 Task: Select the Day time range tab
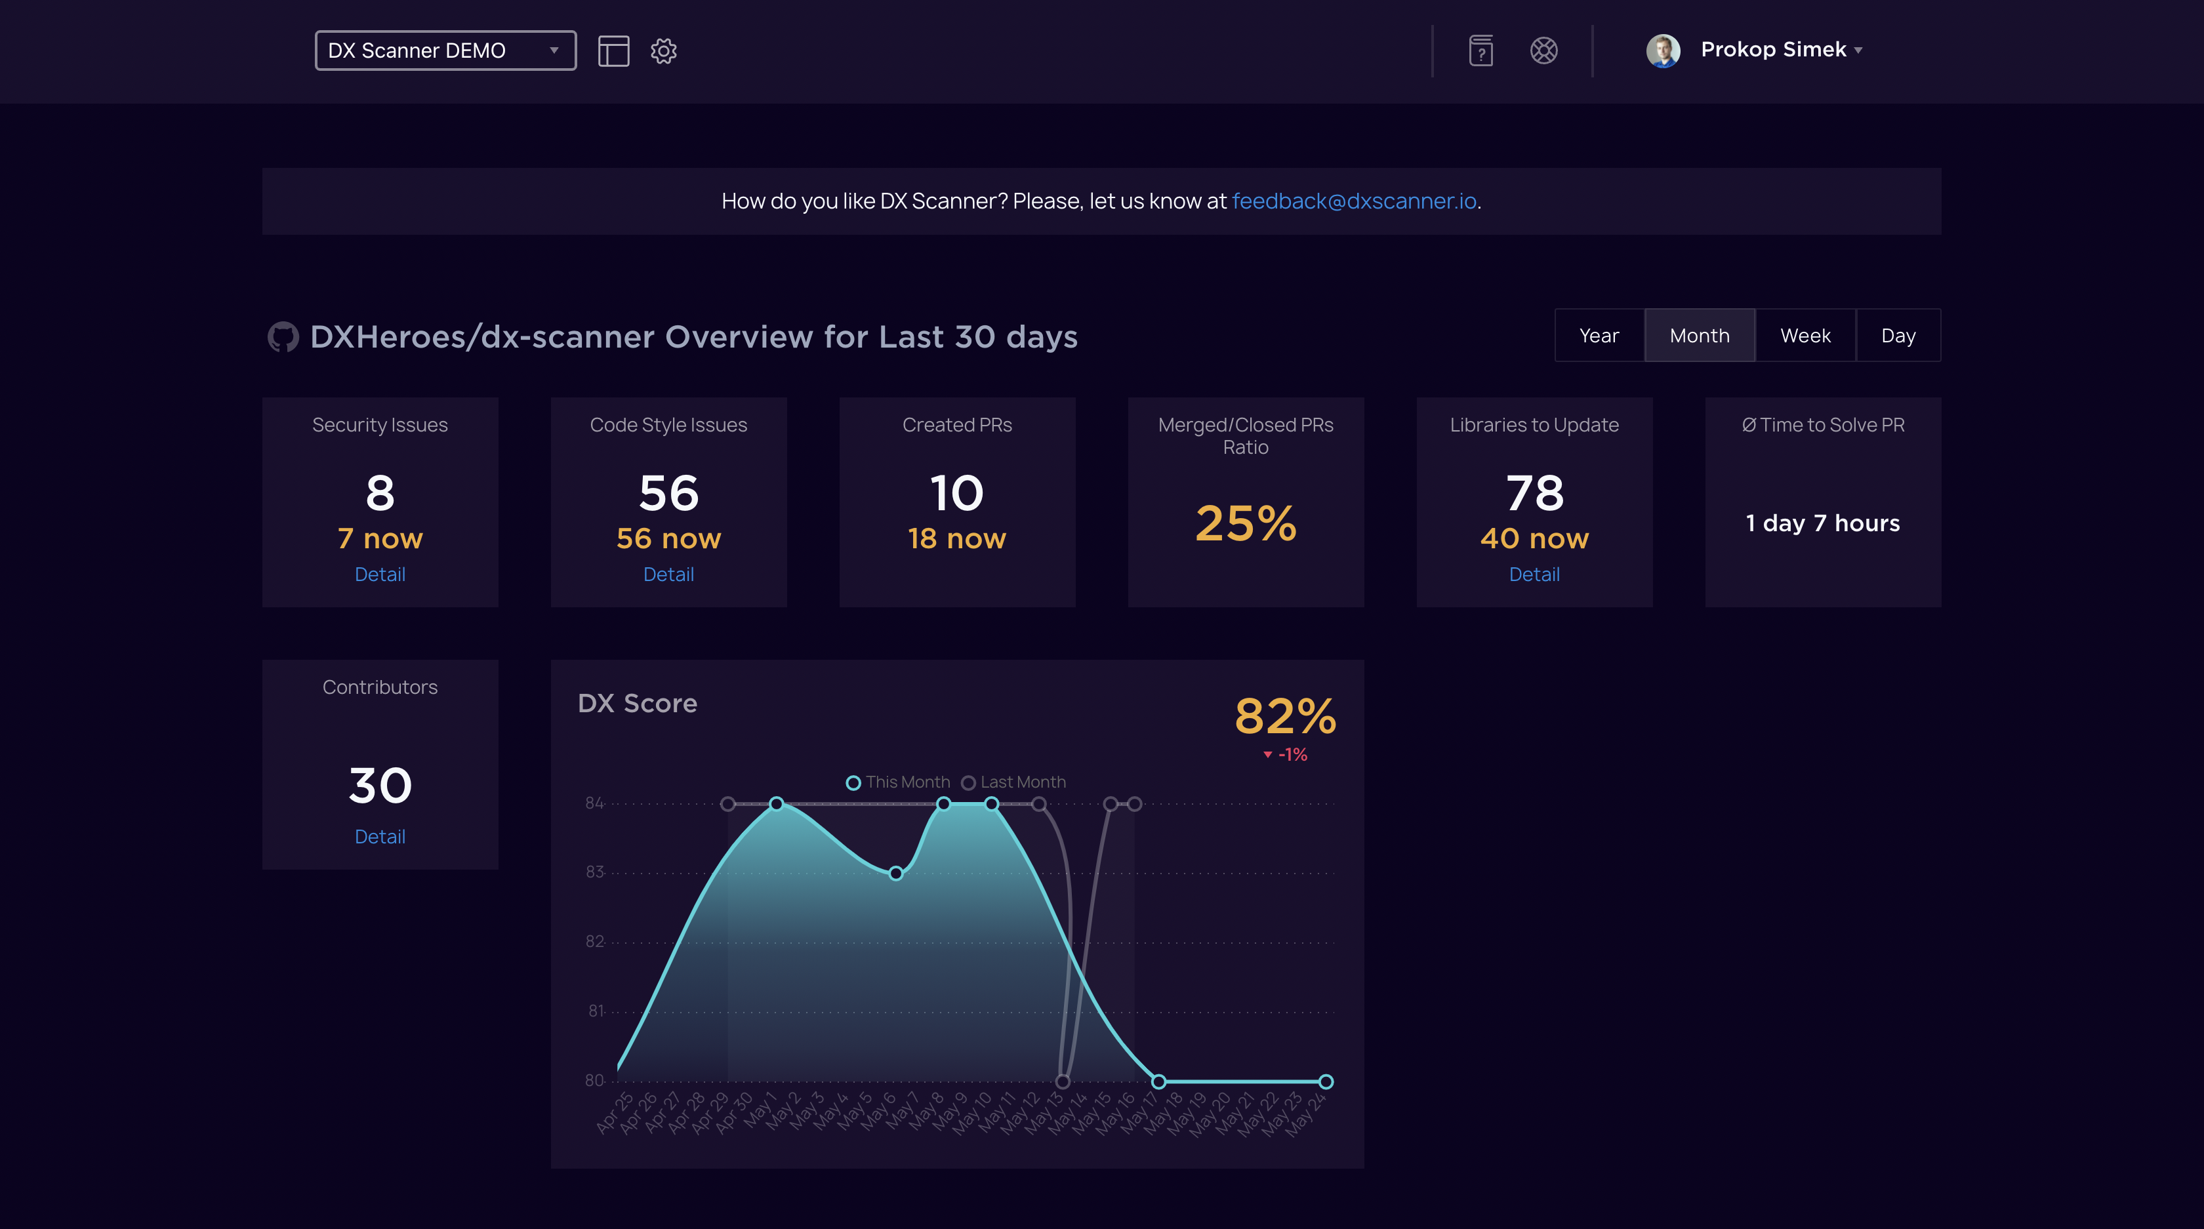[x=1898, y=335]
